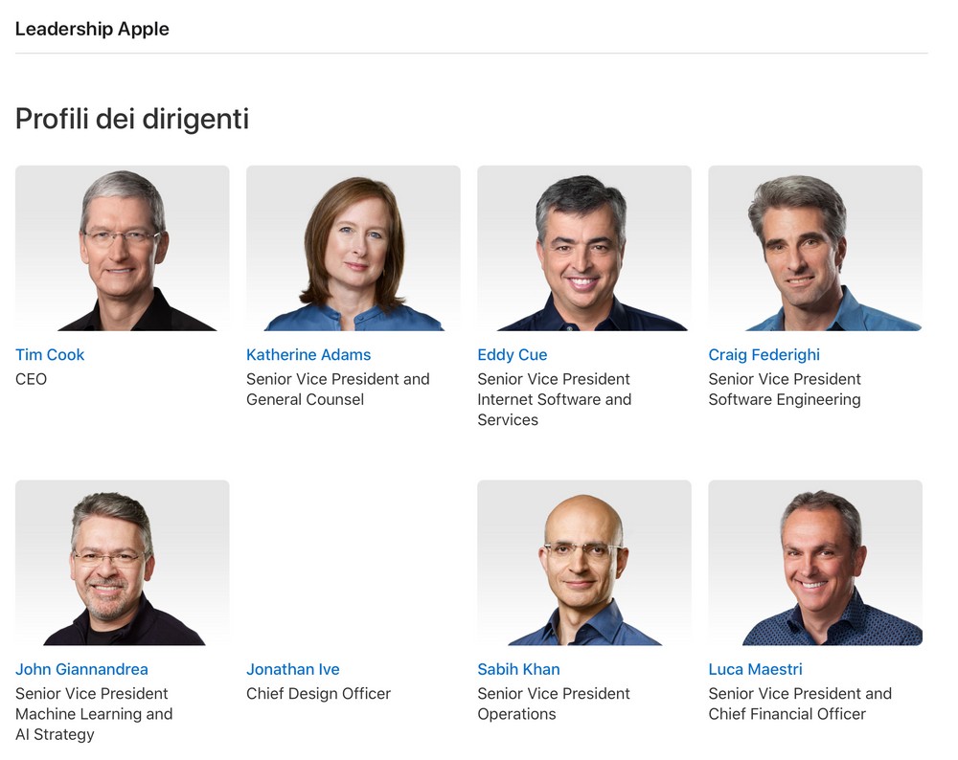Click the photo above Sabih Khan's name
958x760 pixels.
[584, 562]
